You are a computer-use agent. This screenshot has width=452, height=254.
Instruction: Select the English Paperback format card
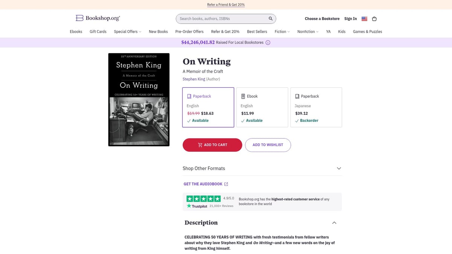coord(208,107)
